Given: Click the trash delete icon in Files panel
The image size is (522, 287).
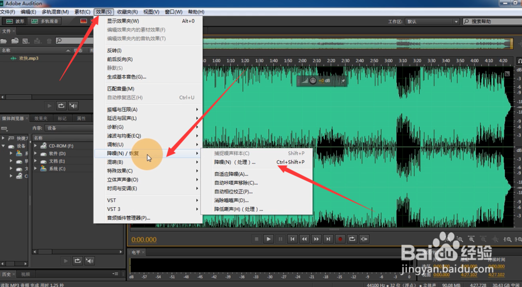Looking at the screenshot, I should (x=49, y=41).
